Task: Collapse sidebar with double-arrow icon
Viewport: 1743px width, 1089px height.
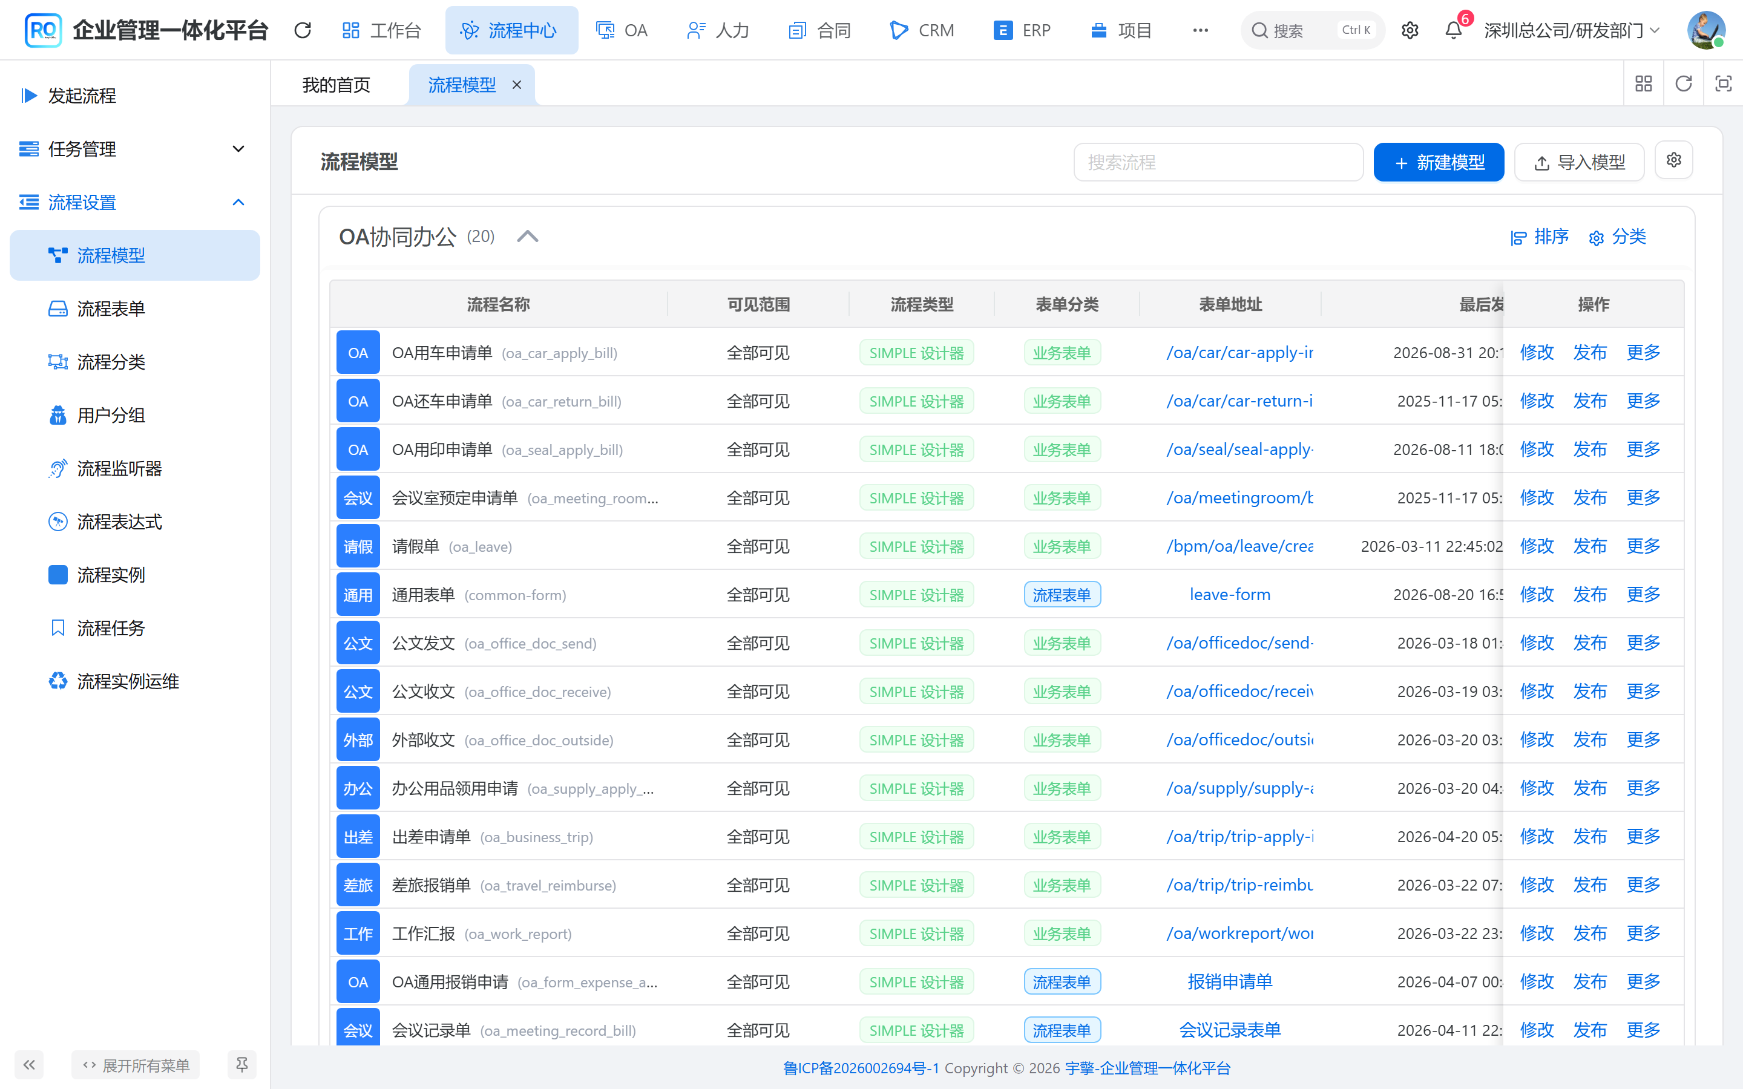Action: point(29,1065)
